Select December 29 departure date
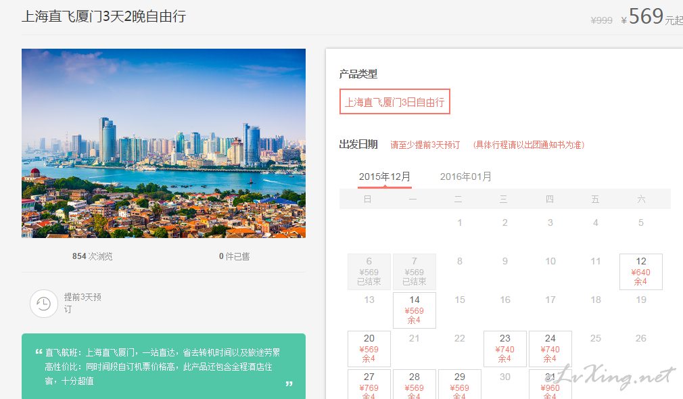This screenshot has width=683, height=399. coord(459,383)
